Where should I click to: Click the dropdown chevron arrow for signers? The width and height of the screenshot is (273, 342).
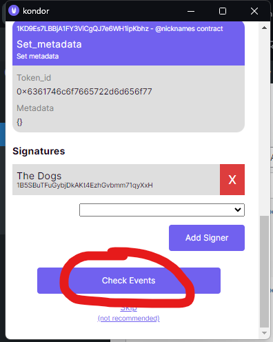(238, 210)
